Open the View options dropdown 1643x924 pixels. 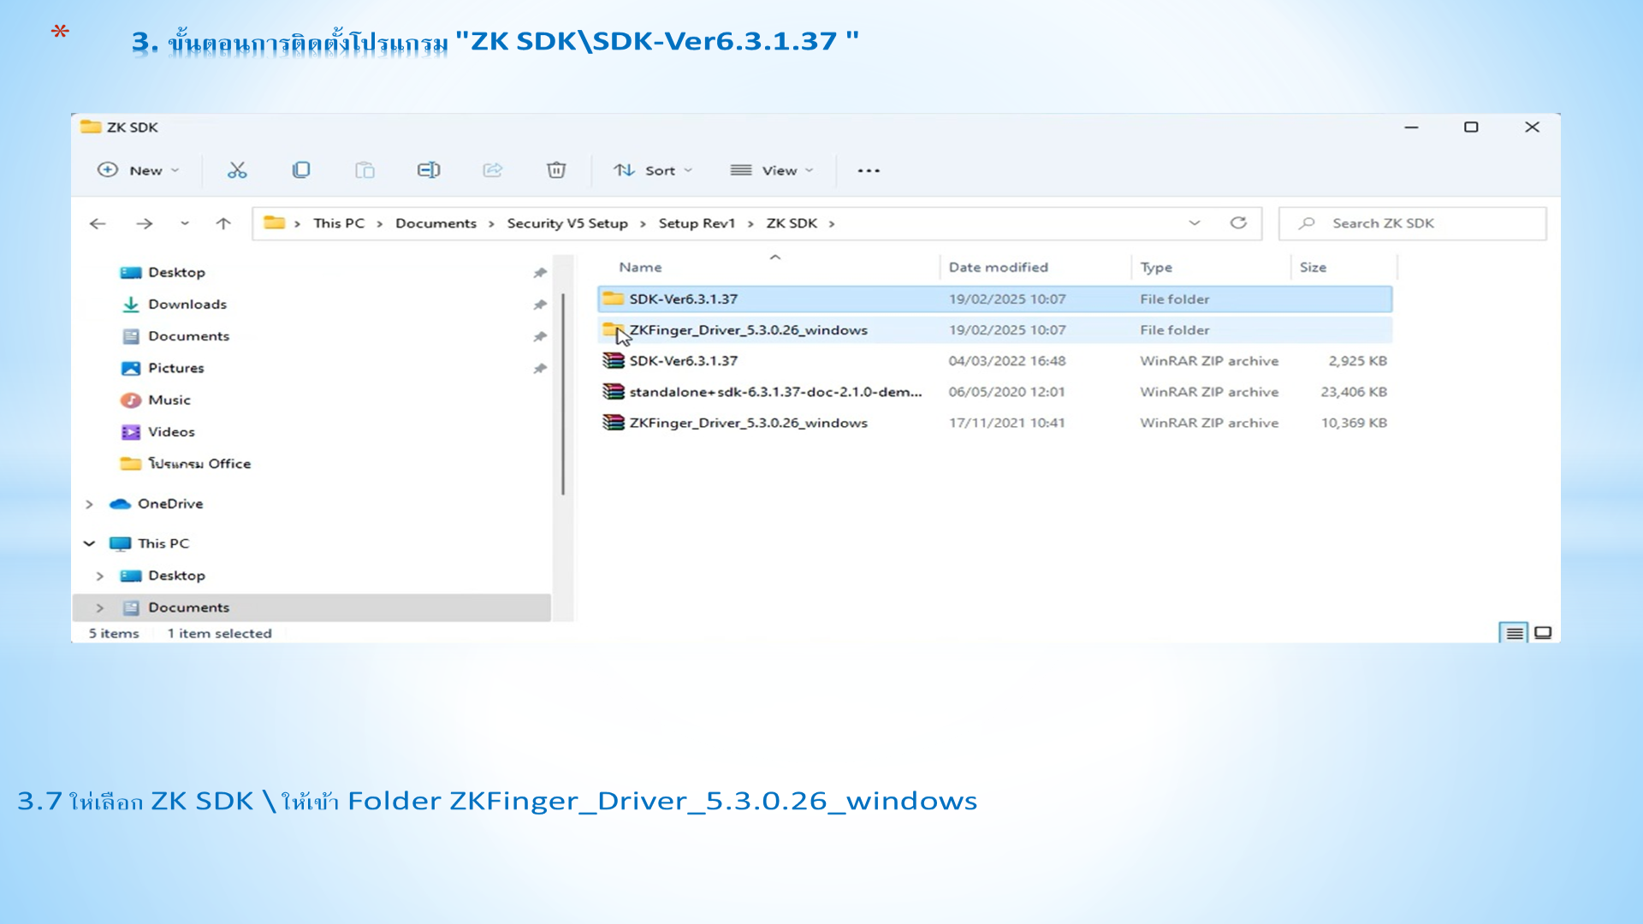click(772, 170)
